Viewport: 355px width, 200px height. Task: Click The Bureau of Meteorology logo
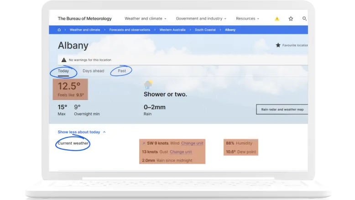tap(85, 19)
